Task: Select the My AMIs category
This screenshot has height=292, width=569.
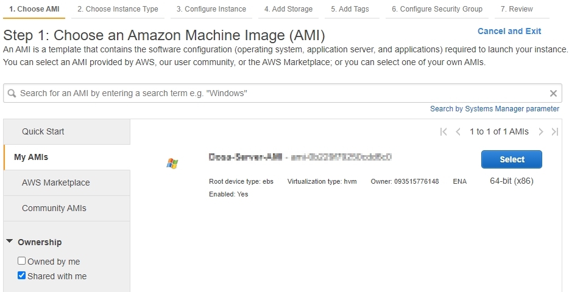Action: pos(67,157)
